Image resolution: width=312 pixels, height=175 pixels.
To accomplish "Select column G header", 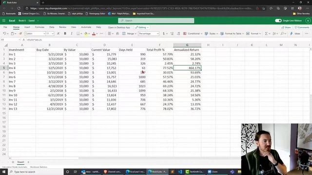I will pyautogui.click(x=187, y=45).
